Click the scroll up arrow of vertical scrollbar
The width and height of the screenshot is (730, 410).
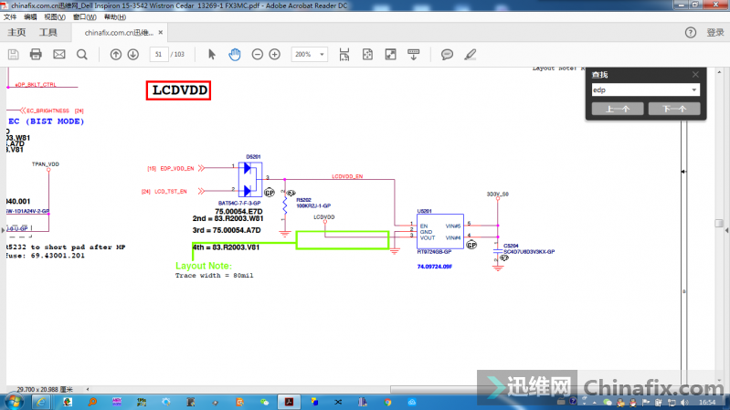click(719, 72)
